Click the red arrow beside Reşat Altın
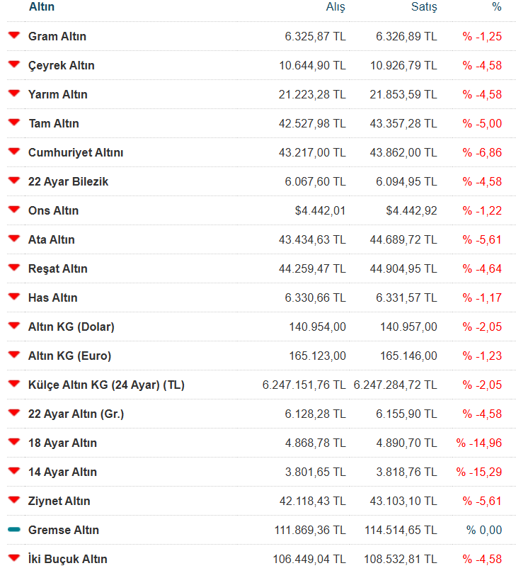 (x=13, y=268)
